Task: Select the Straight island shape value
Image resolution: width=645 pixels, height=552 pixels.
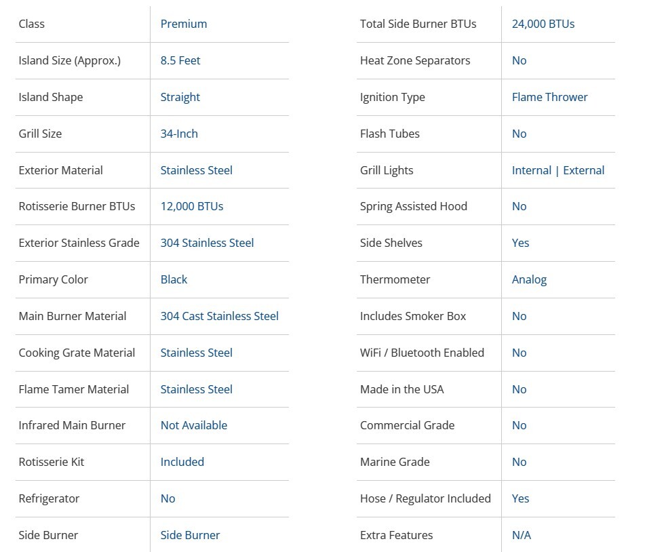Action: (x=180, y=97)
